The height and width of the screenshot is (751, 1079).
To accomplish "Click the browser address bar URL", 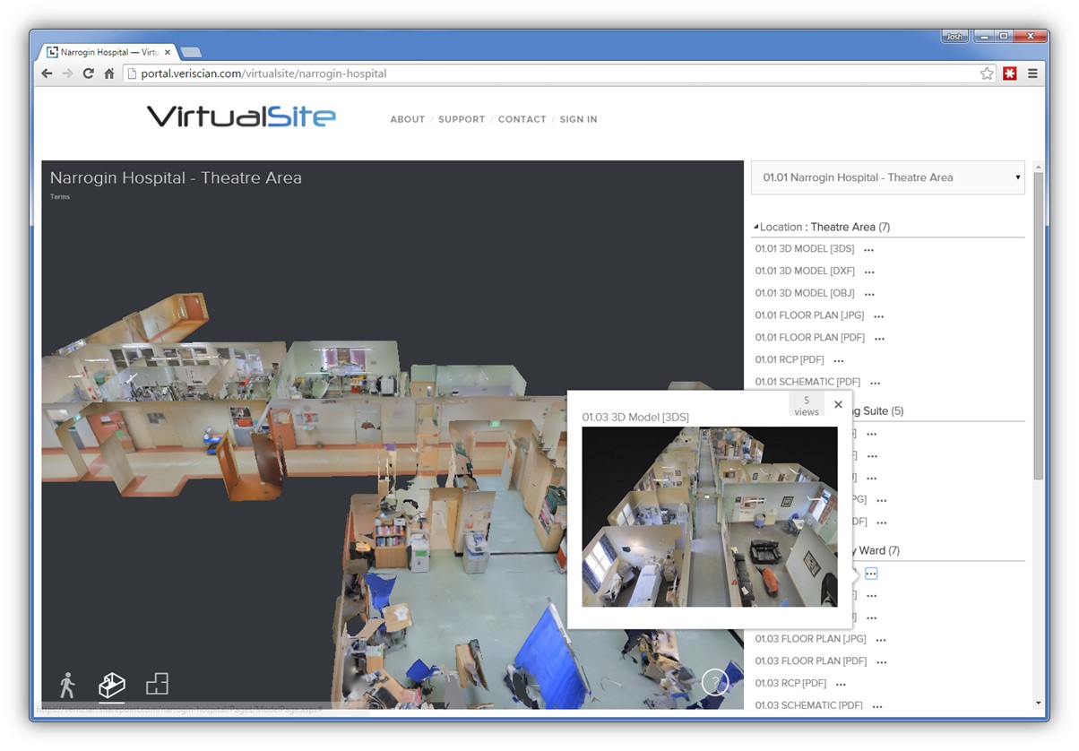I will (x=263, y=73).
